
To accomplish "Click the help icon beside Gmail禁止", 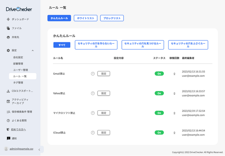I will [x=92, y=74].
